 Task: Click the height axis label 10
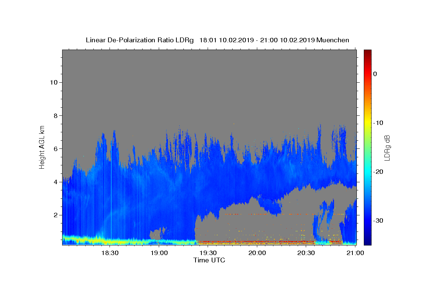tap(53, 82)
